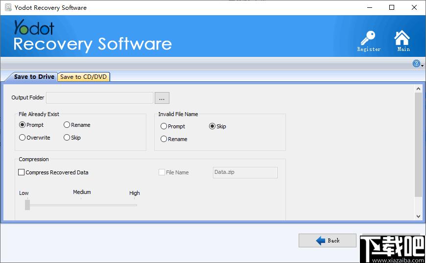426x263 pixels.
Task: Switch to Save to Drive tab
Action: point(34,77)
